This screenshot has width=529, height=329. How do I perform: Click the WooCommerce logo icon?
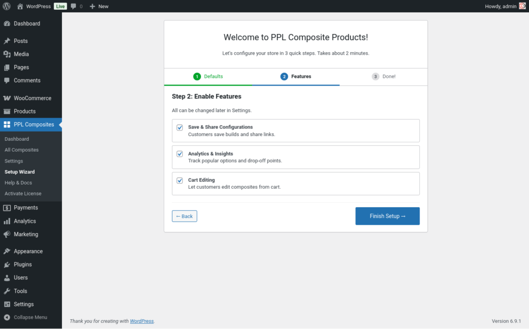pyautogui.click(x=7, y=98)
